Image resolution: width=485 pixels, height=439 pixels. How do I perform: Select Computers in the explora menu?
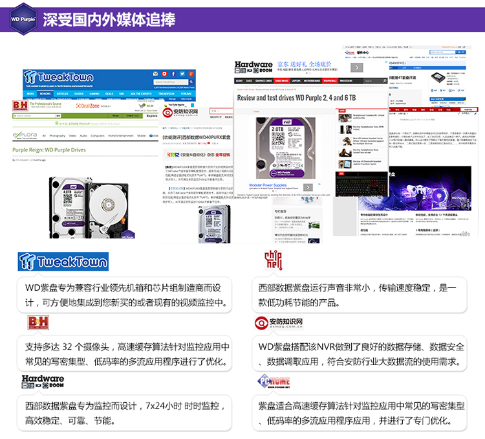(98, 136)
